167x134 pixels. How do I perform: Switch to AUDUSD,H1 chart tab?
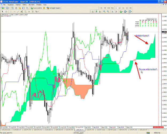[49, 130]
